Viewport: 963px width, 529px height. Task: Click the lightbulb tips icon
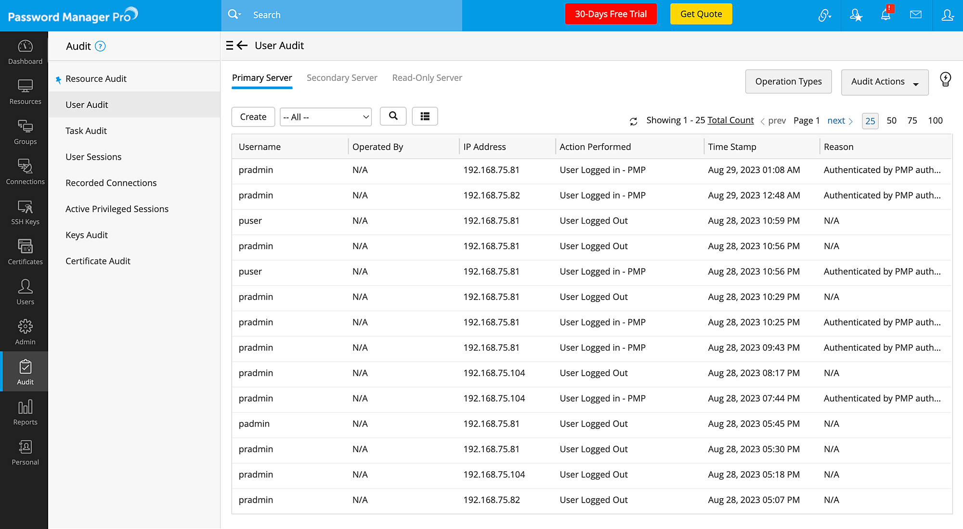[945, 79]
